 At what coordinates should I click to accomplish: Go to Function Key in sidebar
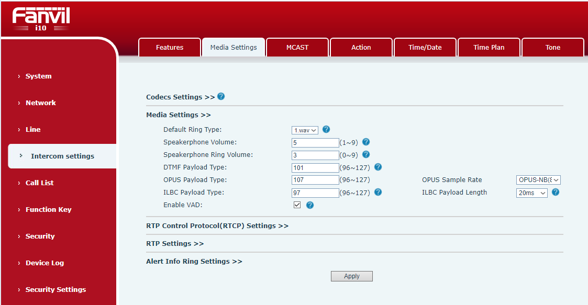pyautogui.click(x=48, y=210)
